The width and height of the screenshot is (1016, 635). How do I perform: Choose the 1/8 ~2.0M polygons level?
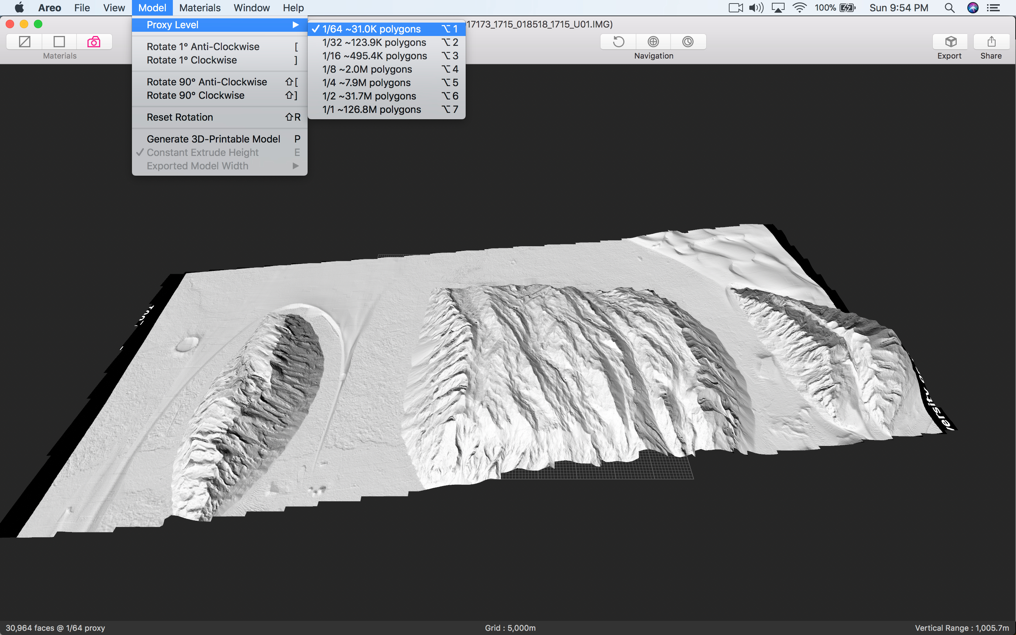click(x=367, y=69)
